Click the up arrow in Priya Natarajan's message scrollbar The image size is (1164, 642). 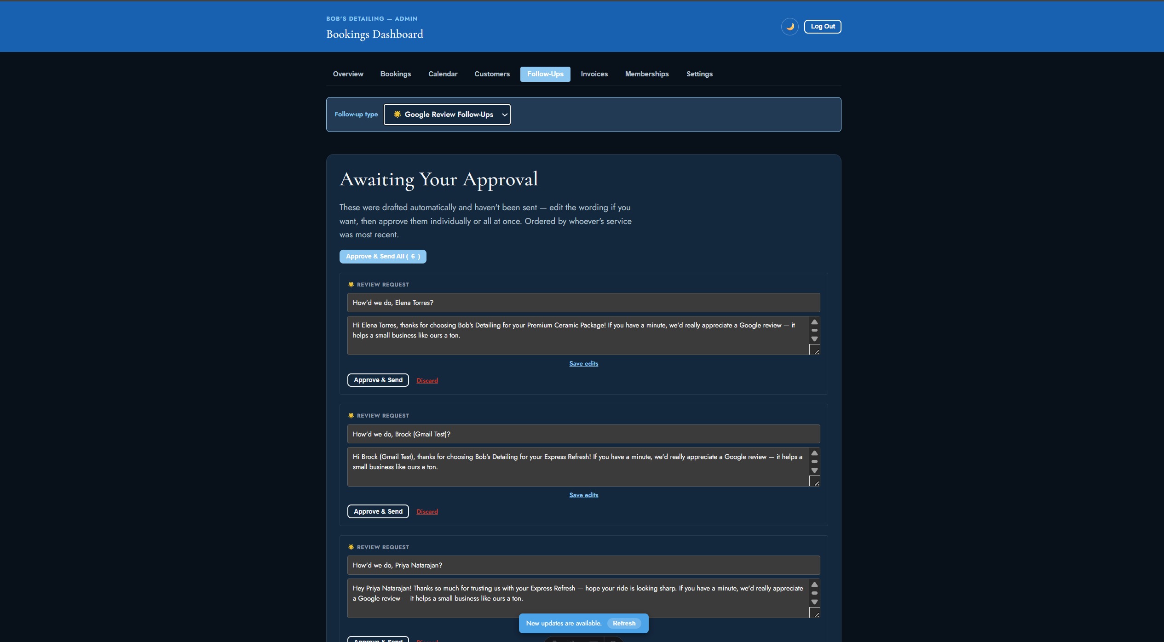click(x=814, y=585)
